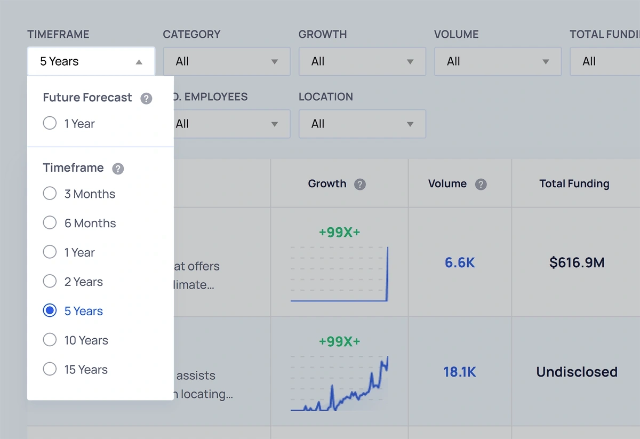Click the Total Funding column header
The width and height of the screenshot is (640, 439).
point(574,184)
